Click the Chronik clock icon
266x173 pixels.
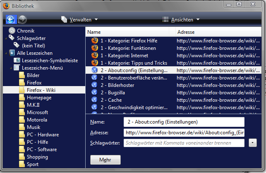click(x=12, y=30)
